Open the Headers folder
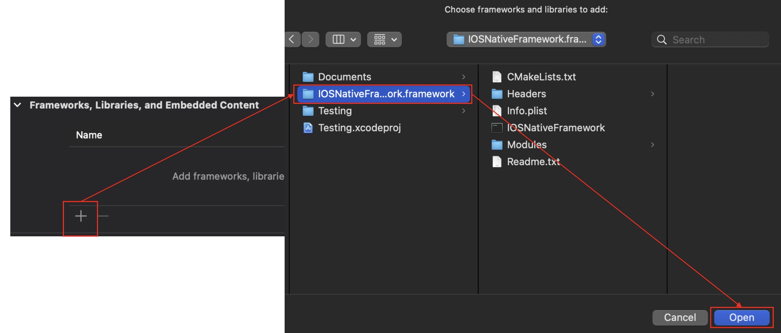Viewport: 781px width, 333px height. click(x=526, y=94)
